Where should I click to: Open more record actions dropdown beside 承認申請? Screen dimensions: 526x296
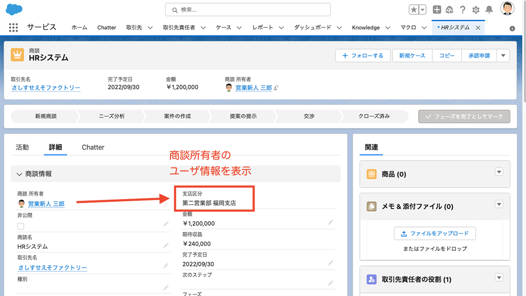[503, 56]
